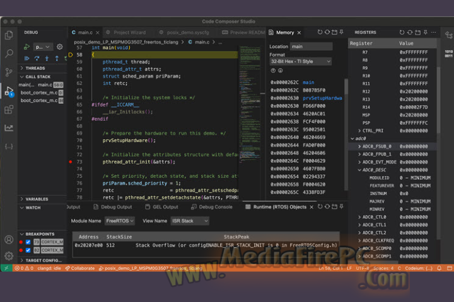Screen dimensions: 454x302
Task: Close the Memory tab
Action: point(299,33)
